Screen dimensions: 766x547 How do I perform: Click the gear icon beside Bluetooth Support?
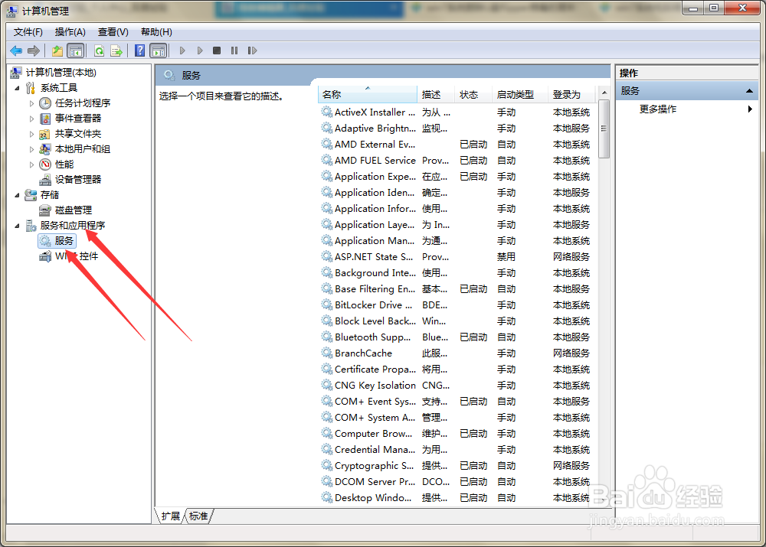(x=327, y=337)
